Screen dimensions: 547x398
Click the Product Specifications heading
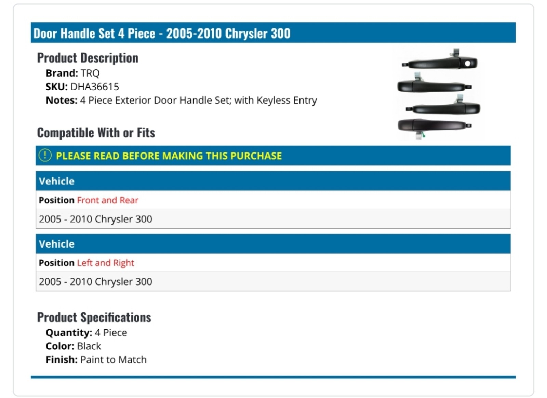click(x=94, y=317)
